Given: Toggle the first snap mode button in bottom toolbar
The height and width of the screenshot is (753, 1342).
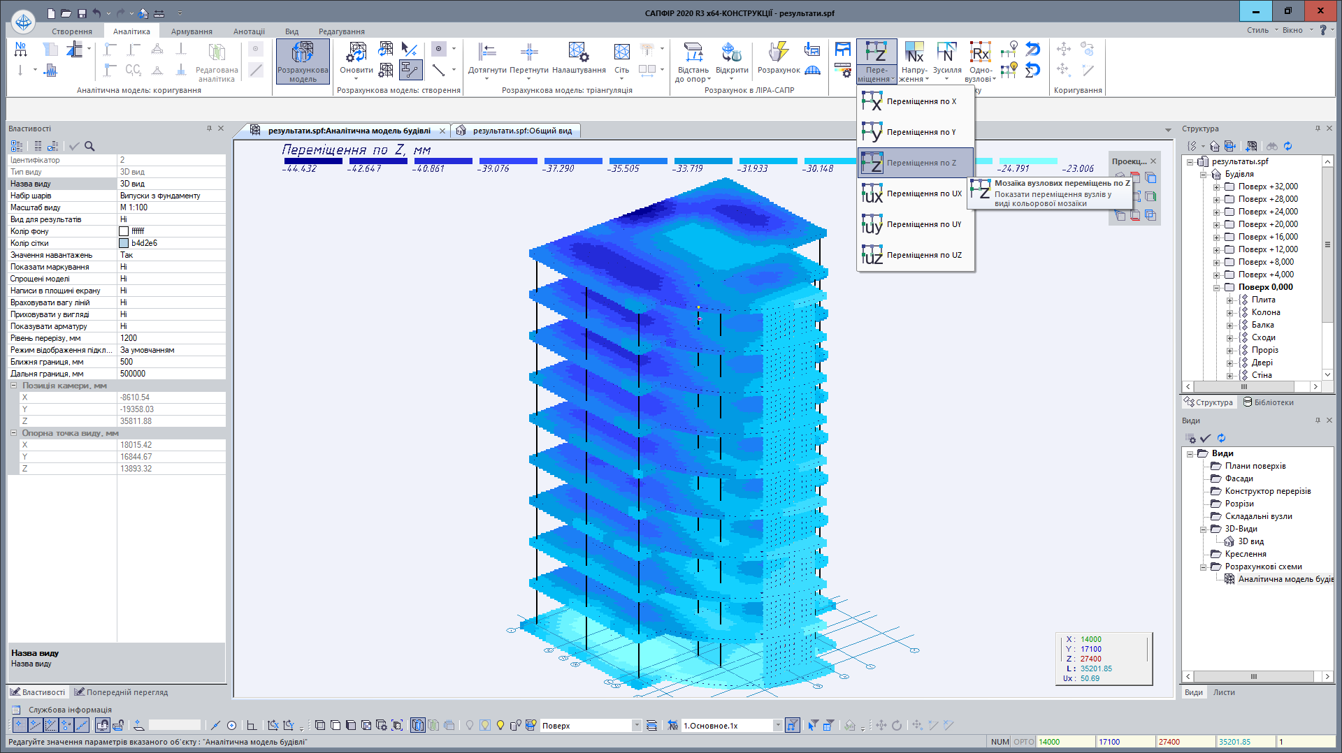Looking at the screenshot, I should 20,726.
